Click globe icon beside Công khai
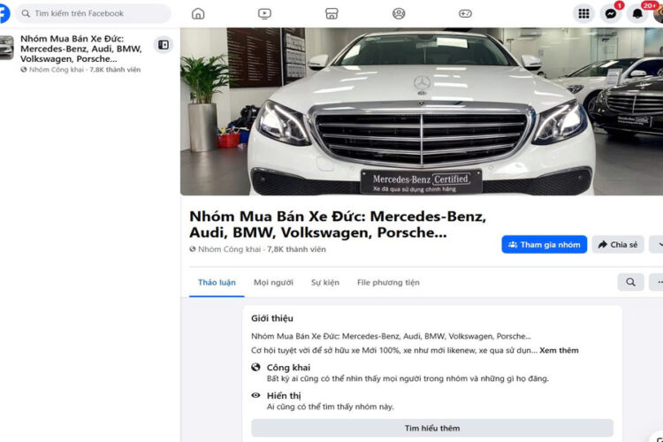This screenshot has width=663, height=442. 255,367
